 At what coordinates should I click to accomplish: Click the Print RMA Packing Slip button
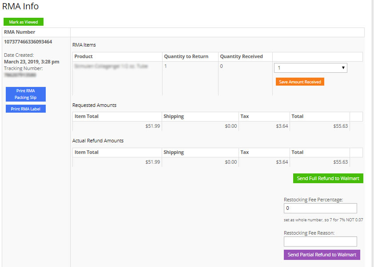click(25, 94)
